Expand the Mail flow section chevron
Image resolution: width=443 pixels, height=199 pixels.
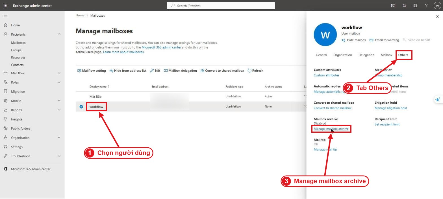[x=59, y=73]
